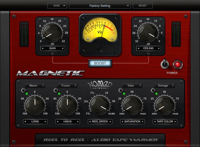The image size is (200, 147).
Task: Click the TAPE COLOR label plate
Action: pyautogui.click(x=165, y=122)
